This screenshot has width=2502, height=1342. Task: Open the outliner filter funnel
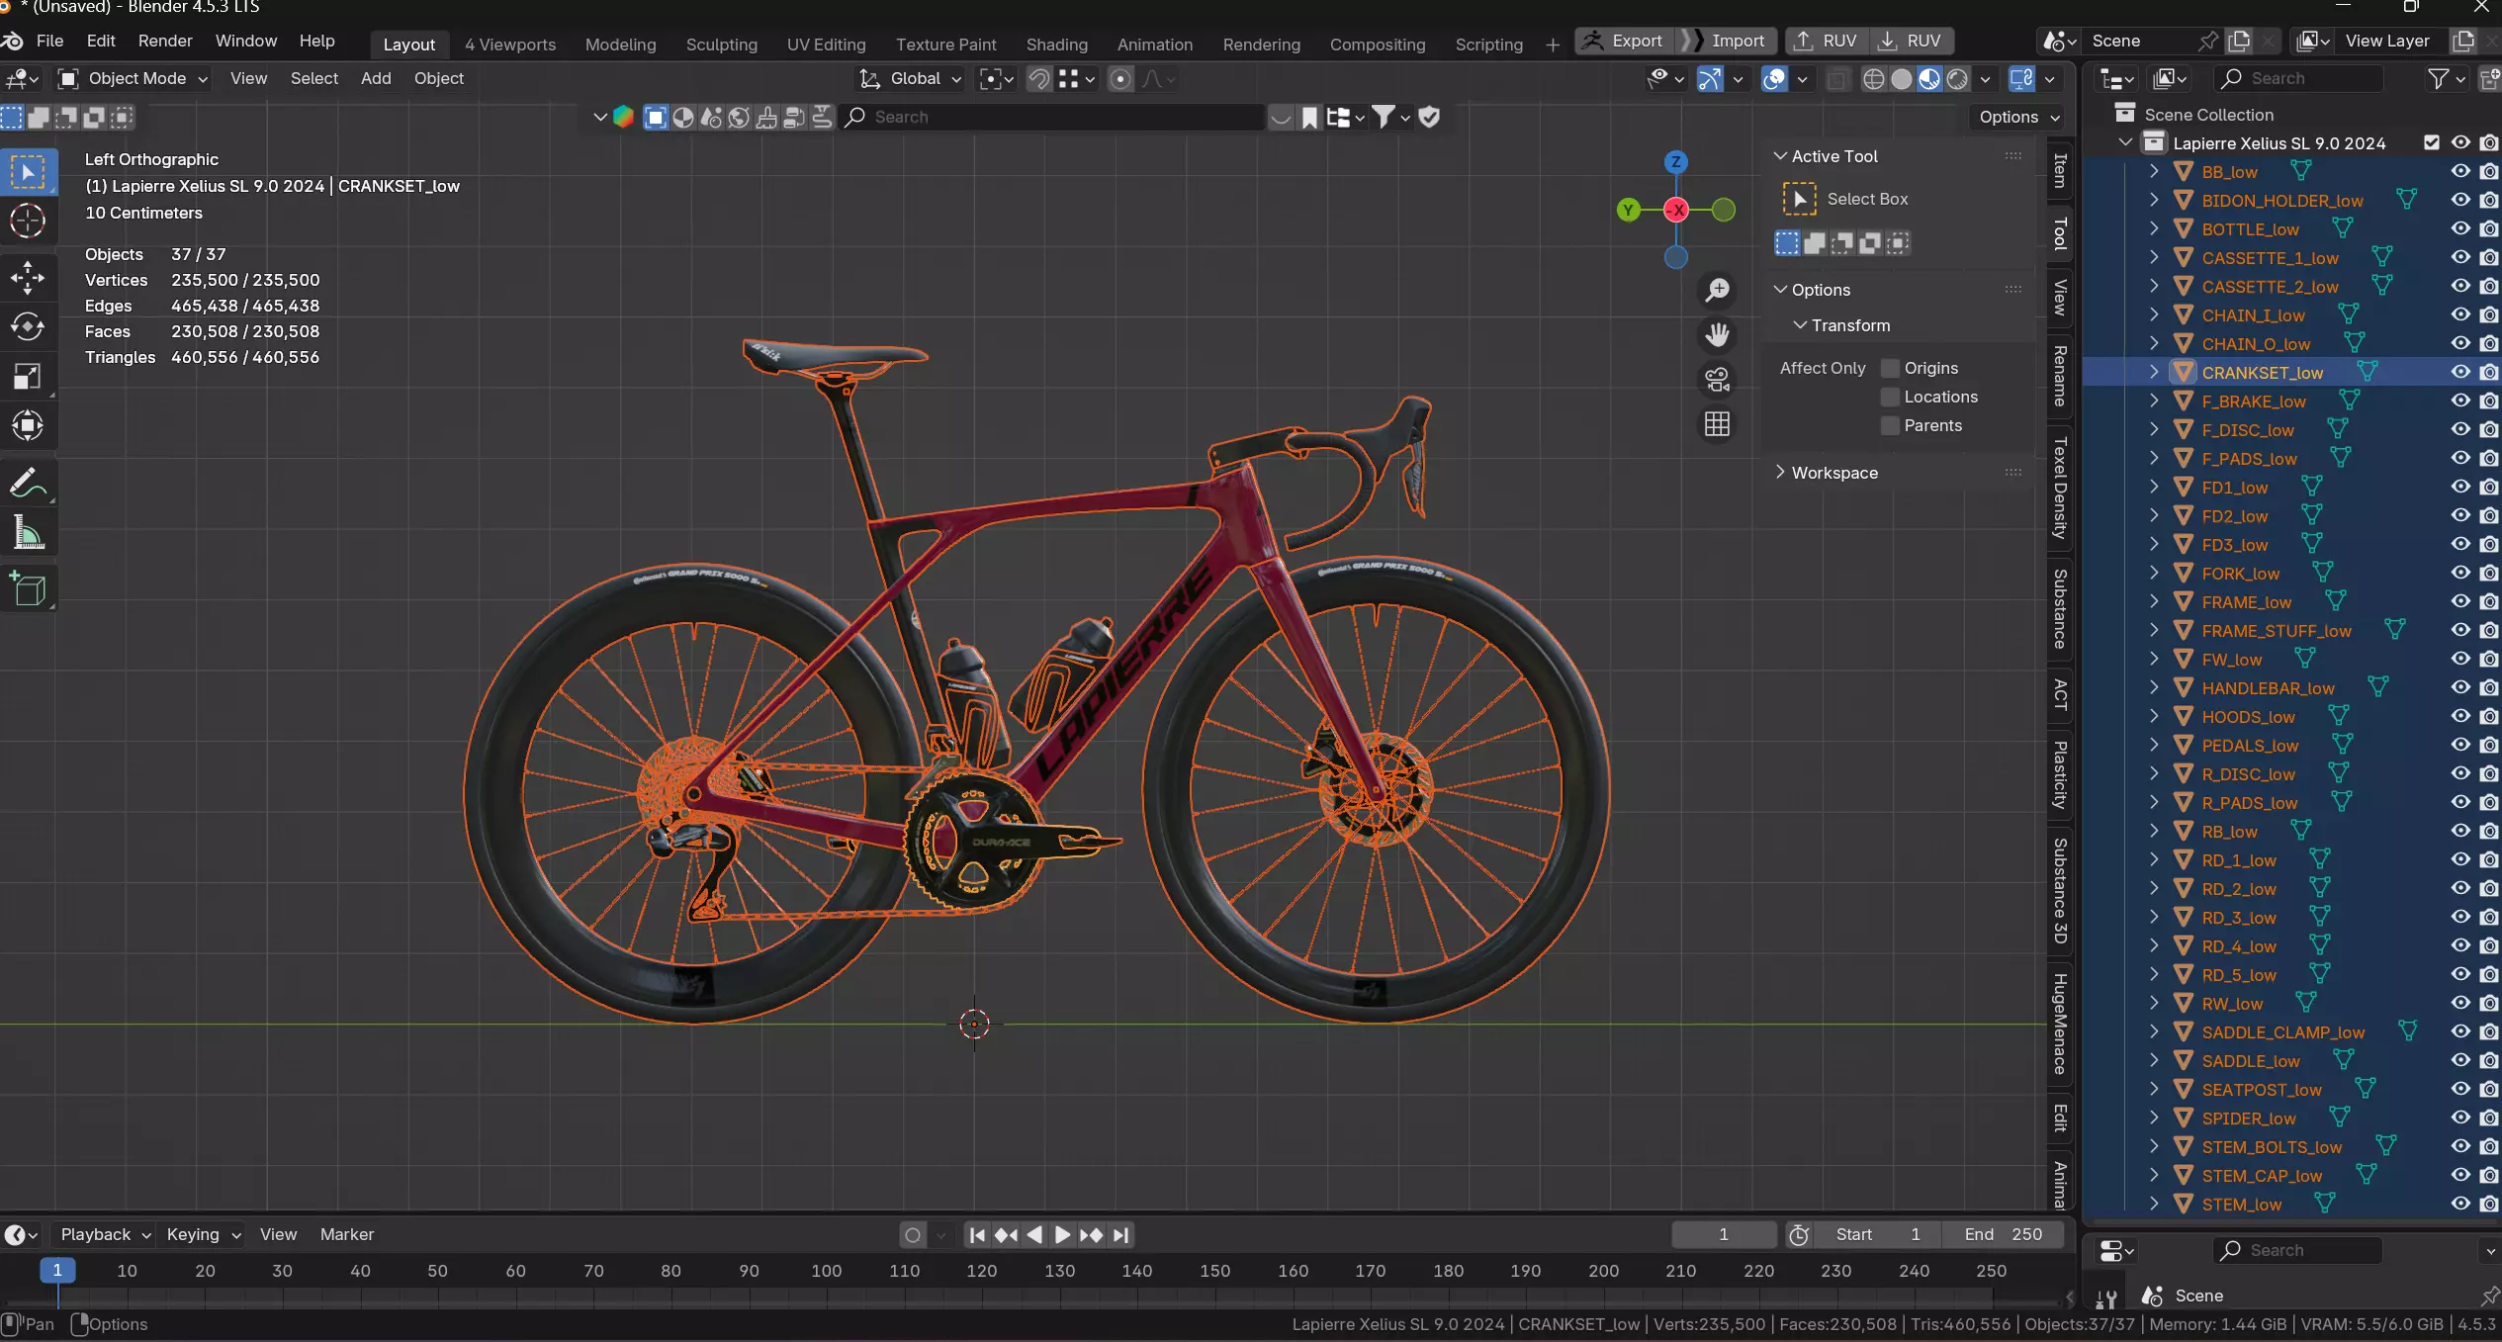[x=2440, y=79]
